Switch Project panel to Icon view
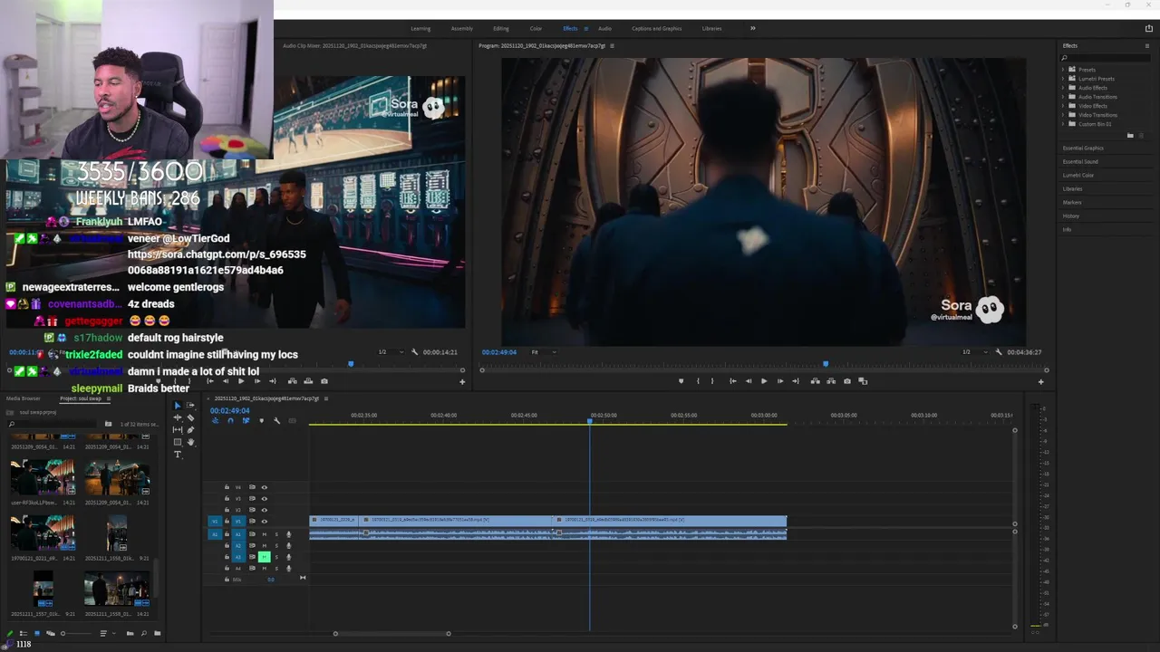 point(37,633)
